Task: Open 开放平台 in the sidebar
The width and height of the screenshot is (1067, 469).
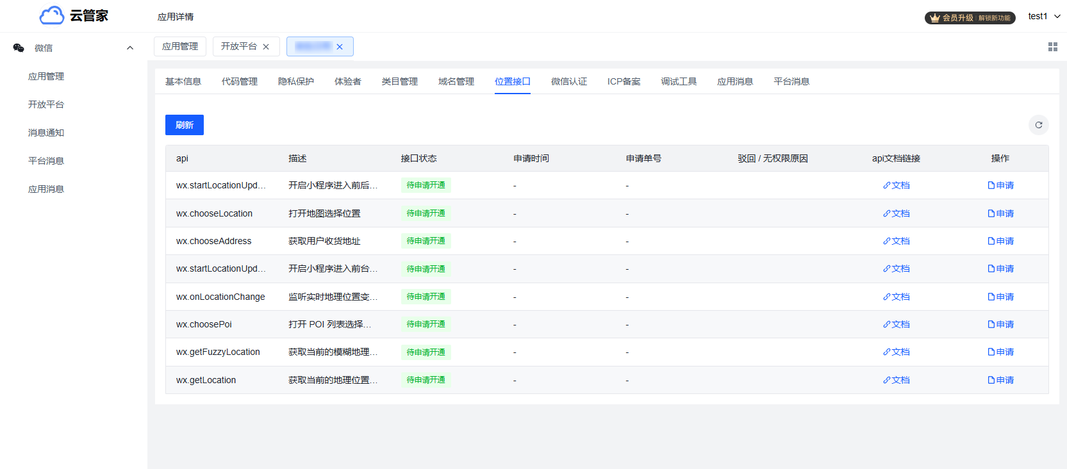Action: [46, 104]
